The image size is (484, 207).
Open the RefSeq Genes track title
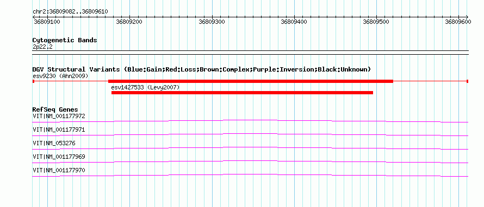55,109
